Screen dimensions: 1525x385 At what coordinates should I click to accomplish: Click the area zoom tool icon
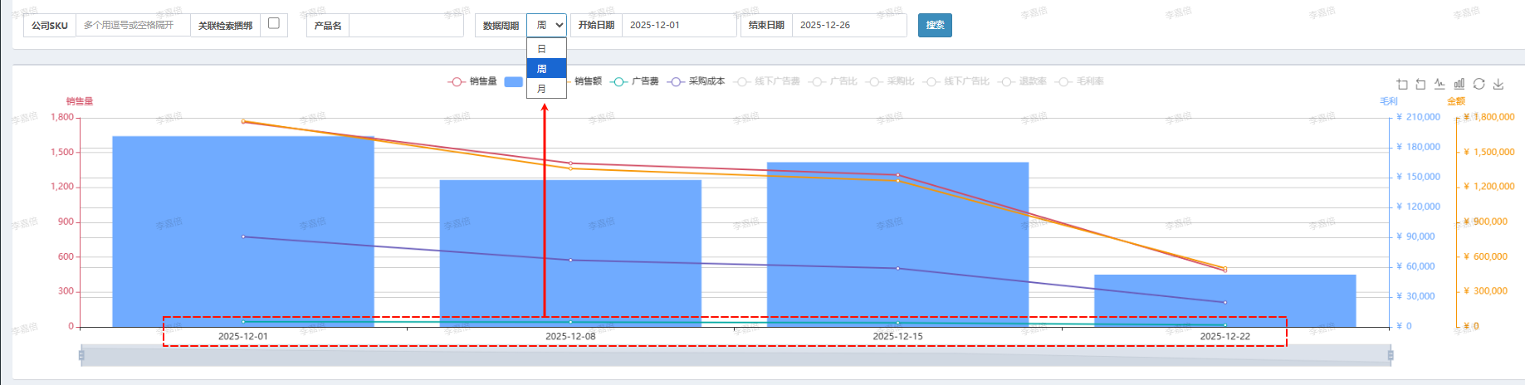(1402, 84)
